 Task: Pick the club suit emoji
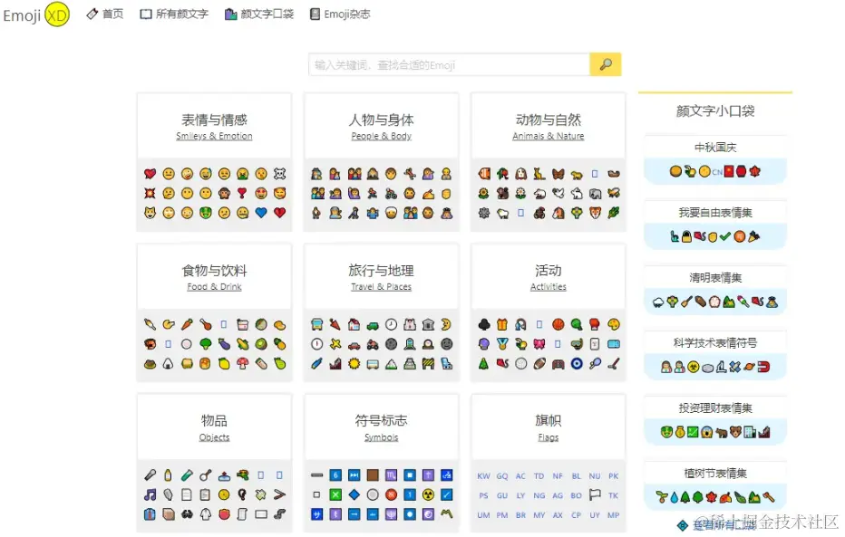pyautogui.click(x=484, y=324)
